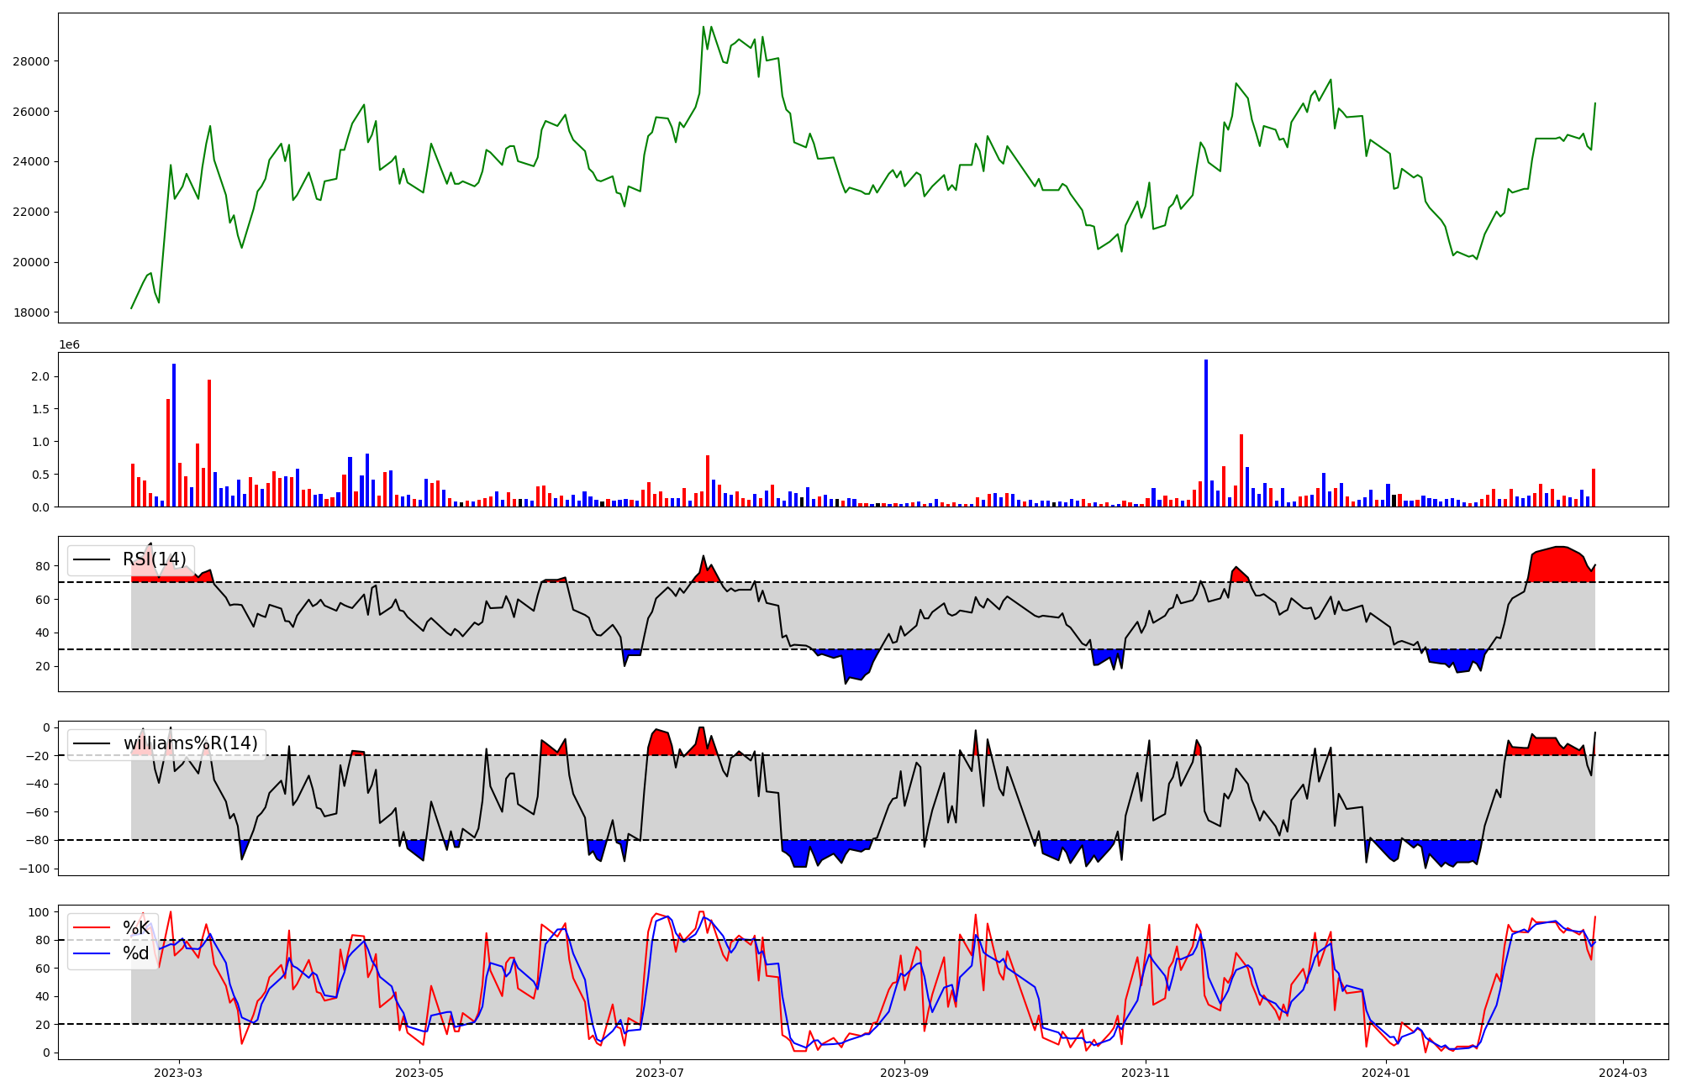Select the 2023-05 date axis label

point(419,1073)
